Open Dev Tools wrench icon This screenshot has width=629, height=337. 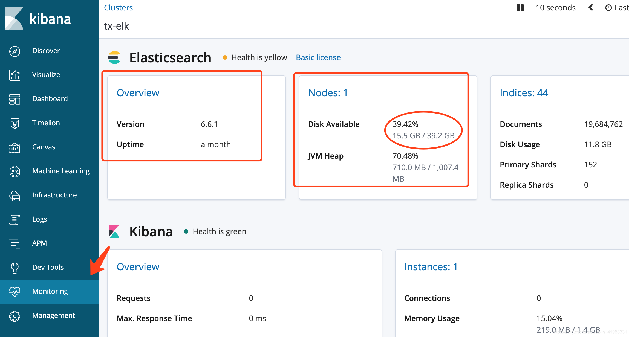pos(15,268)
